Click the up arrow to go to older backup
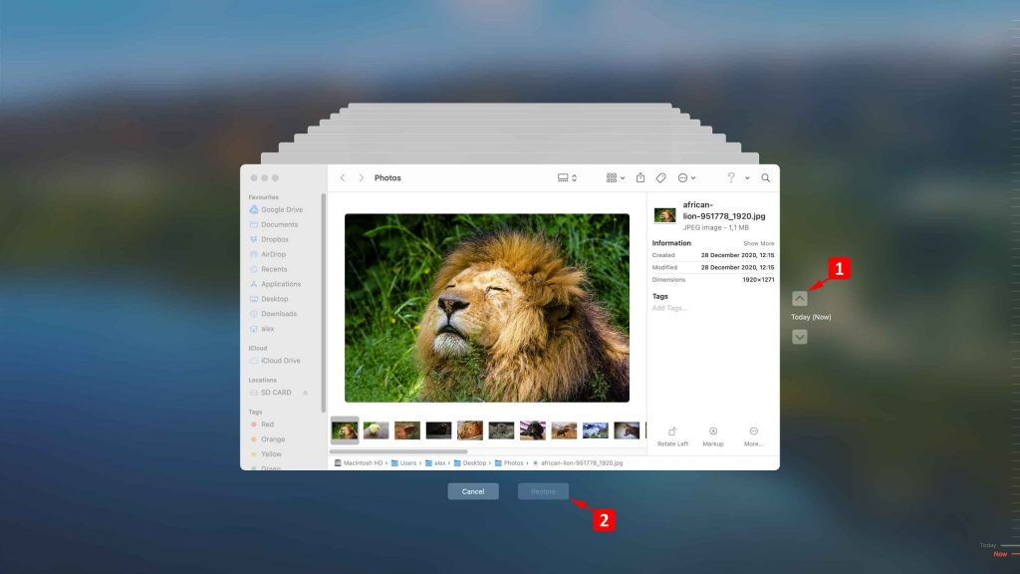The width and height of the screenshot is (1020, 574). click(x=800, y=299)
